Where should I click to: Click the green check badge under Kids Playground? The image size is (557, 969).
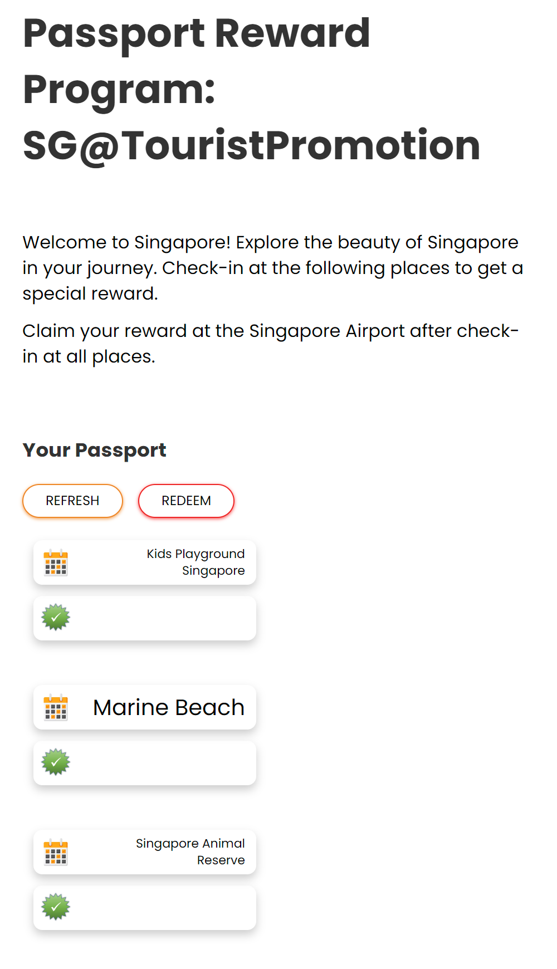click(x=56, y=618)
